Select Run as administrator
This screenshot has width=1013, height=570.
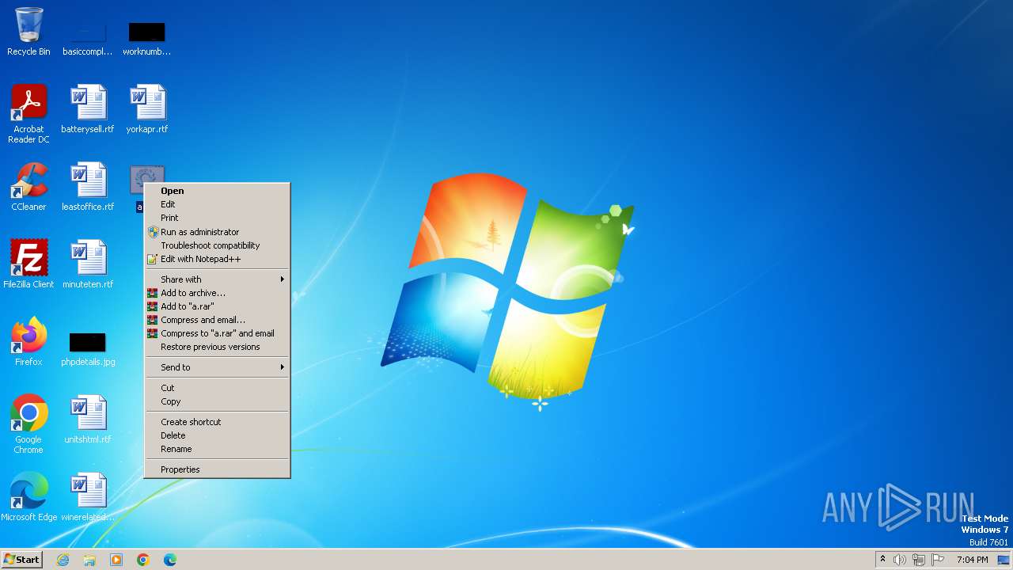pyautogui.click(x=218, y=232)
